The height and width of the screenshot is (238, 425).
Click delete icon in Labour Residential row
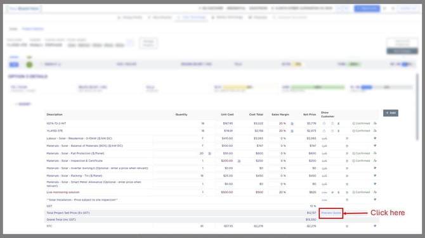pyautogui.click(x=347, y=139)
